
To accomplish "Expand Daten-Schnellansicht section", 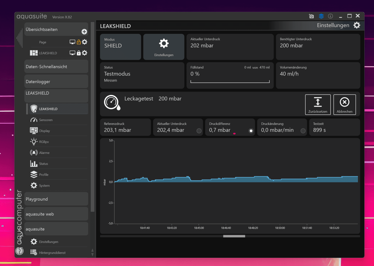I will coord(56,66).
